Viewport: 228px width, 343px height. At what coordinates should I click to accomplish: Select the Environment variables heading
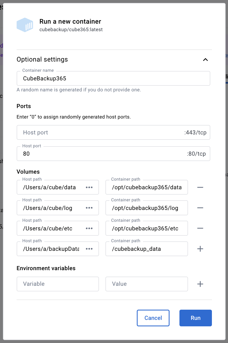point(46,268)
